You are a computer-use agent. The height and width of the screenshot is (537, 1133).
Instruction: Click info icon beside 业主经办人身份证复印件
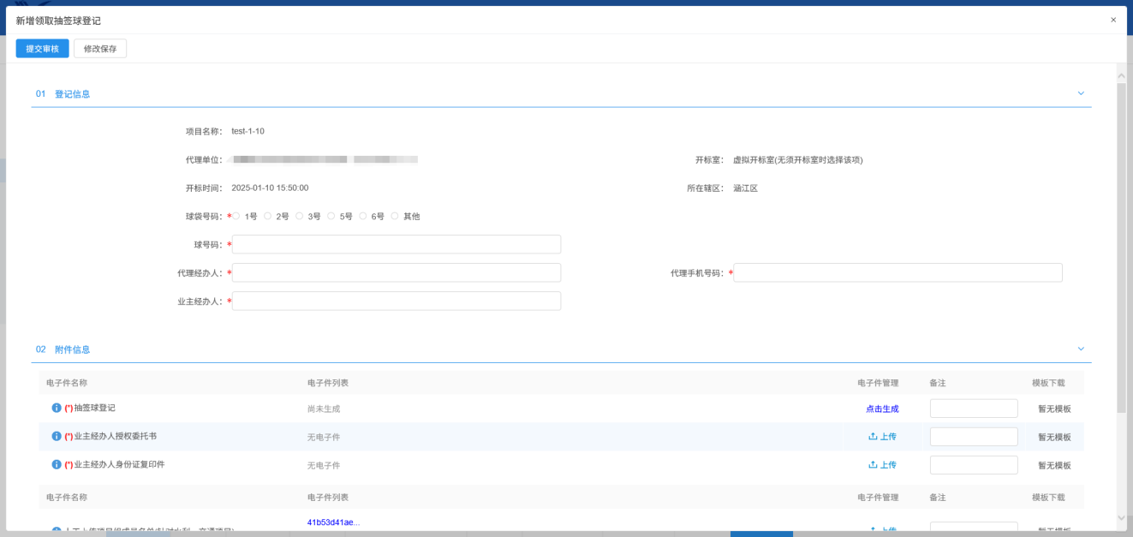click(57, 464)
